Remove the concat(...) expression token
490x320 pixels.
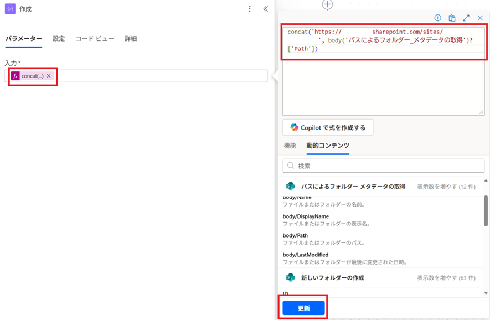point(49,76)
